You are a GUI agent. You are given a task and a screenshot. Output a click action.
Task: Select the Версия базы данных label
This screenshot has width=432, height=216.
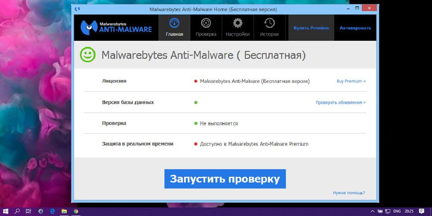128,102
